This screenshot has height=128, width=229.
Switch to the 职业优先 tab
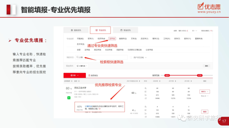[125, 30]
